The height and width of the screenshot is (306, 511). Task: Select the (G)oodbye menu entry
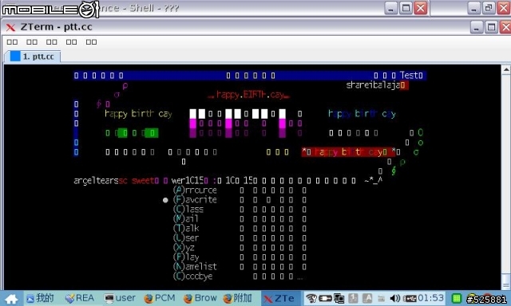click(193, 276)
